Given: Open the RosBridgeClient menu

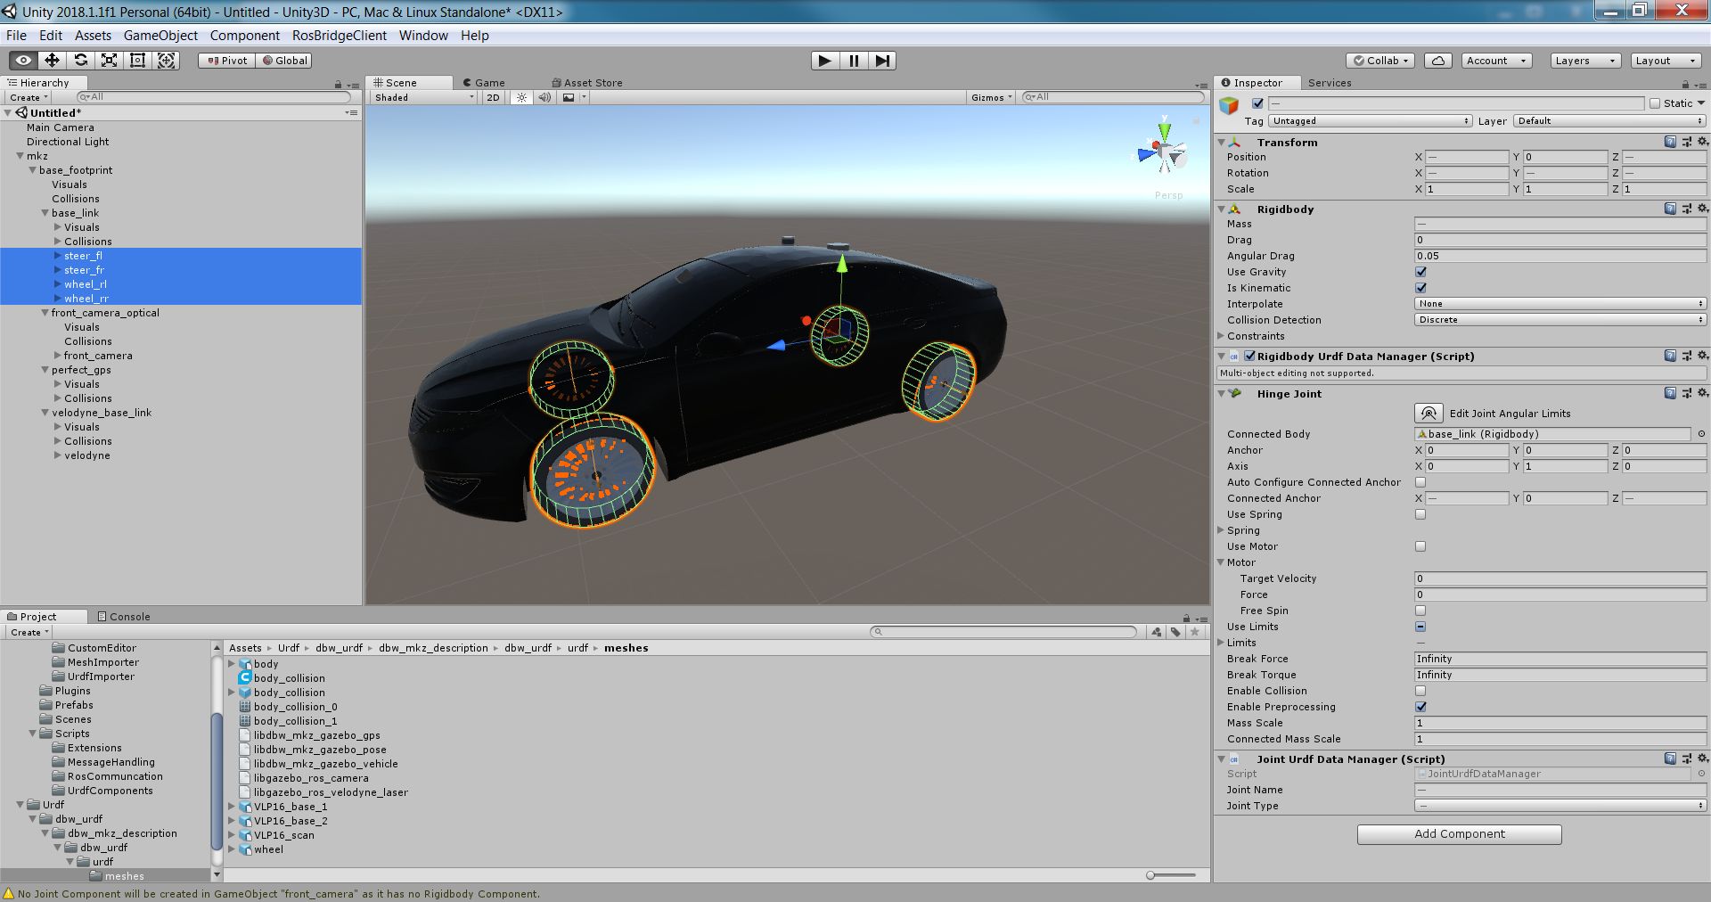Looking at the screenshot, I should click(x=340, y=36).
